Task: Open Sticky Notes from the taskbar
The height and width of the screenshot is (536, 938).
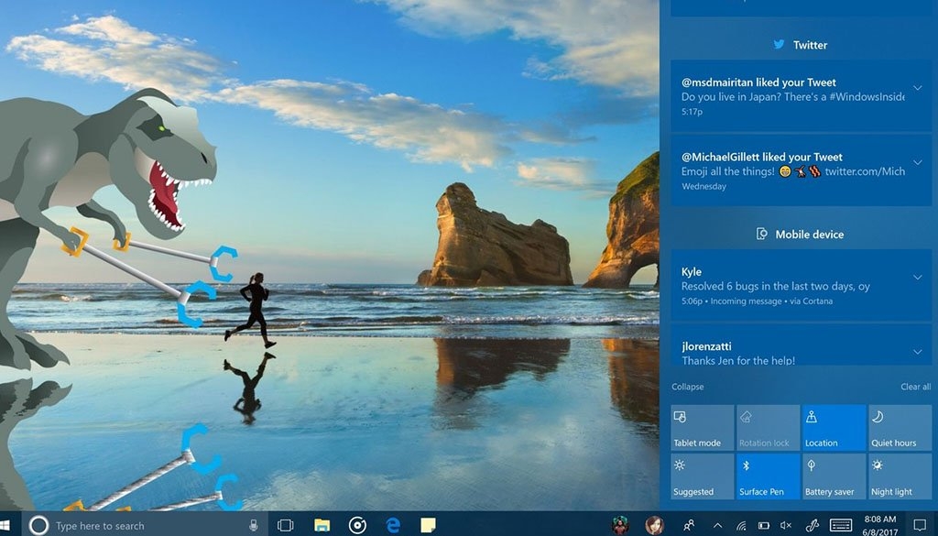Action: coord(429,526)
